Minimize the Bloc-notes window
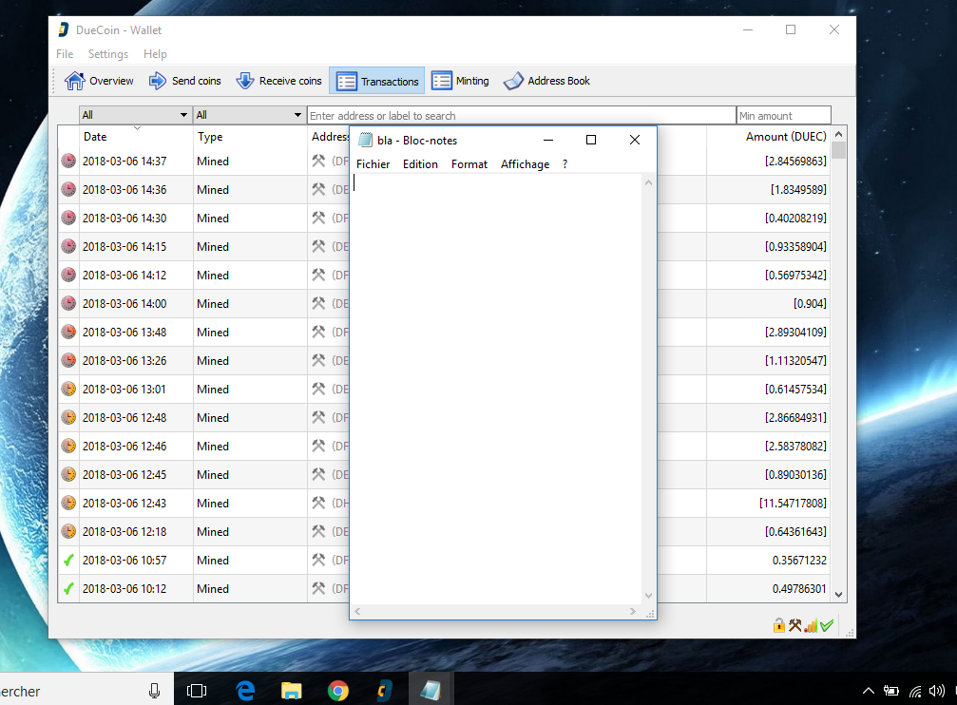Screen dimensions: 957x705 coord(548,140)
